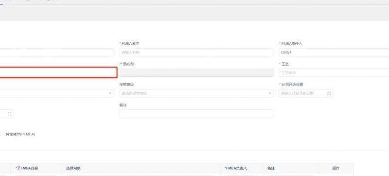This screenshot has height=176, width=389.
Task: Click the 产品名称 field label
Action: (x=126, y=64)
